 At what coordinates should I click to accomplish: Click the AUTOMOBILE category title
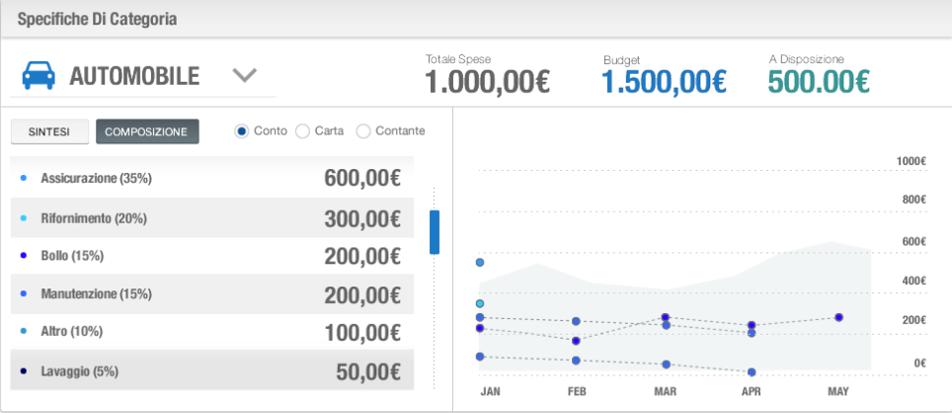pos(134,76)
